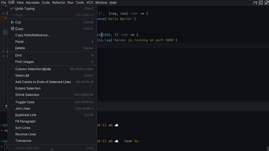Expand the Find Usages submenu arrow
This screenshot has width=269, height=151.
[x=92, y=62]
